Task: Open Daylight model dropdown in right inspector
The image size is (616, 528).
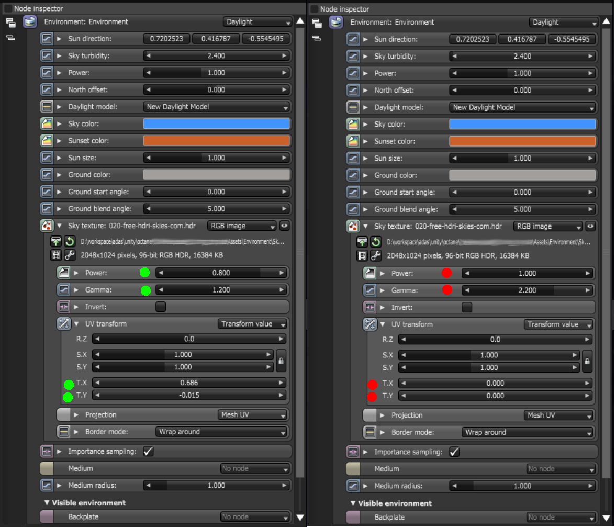Action: (522, 107)
